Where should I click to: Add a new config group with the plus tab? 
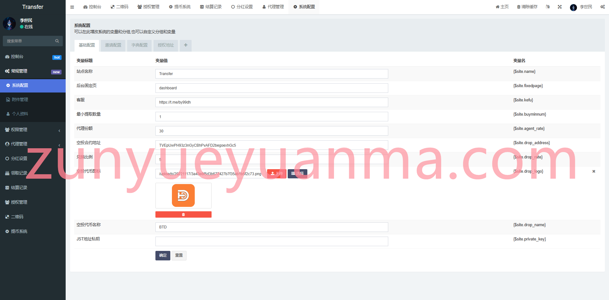click(186, 45)
